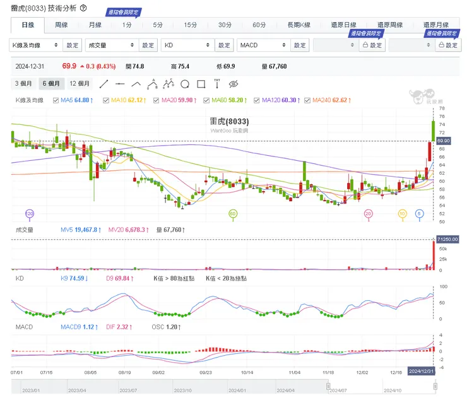Switch to the 5分 tab
Image resolution: width=467 pixels, height=398 pixels.
tap(158, 25)
